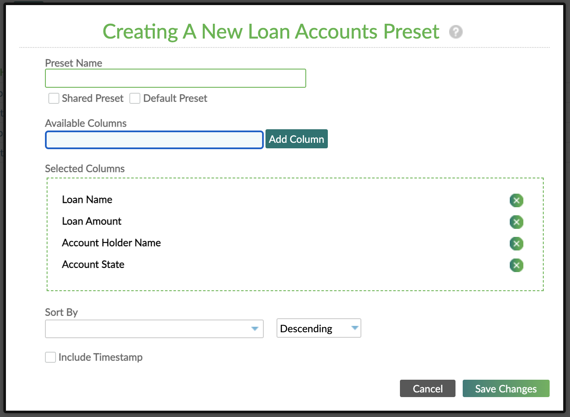Click Save Changes

tap(506, 389)
